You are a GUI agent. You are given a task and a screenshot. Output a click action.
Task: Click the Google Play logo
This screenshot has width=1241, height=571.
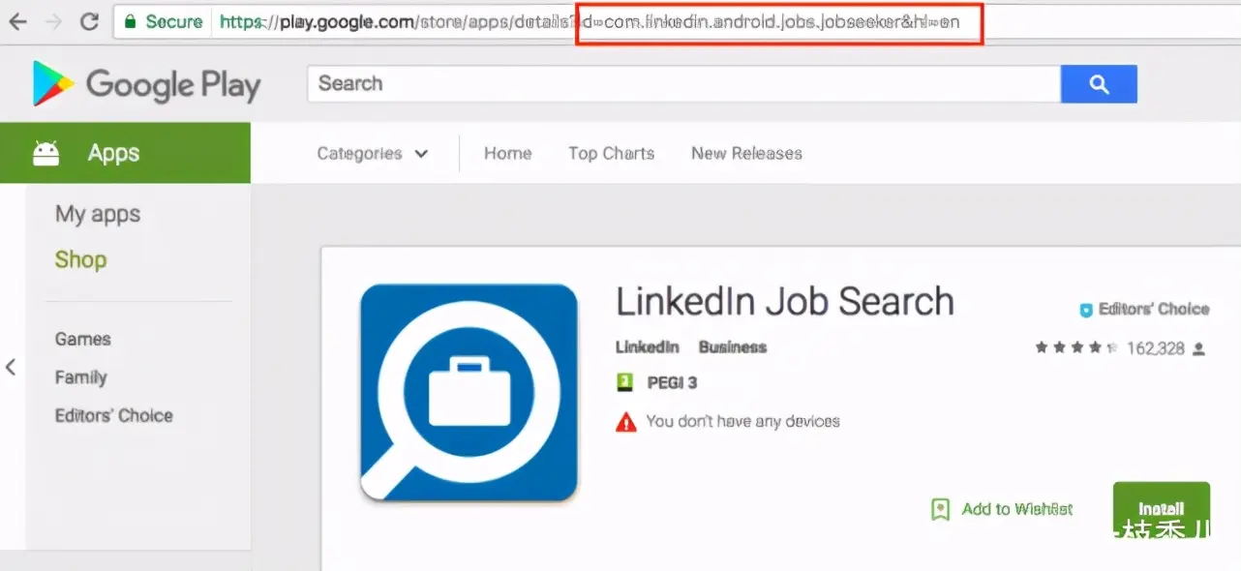click(146, 84)
